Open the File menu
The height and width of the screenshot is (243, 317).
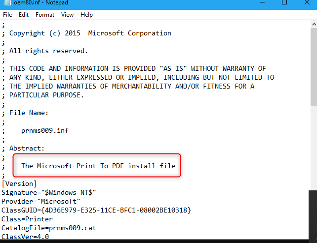pos(7,15)
